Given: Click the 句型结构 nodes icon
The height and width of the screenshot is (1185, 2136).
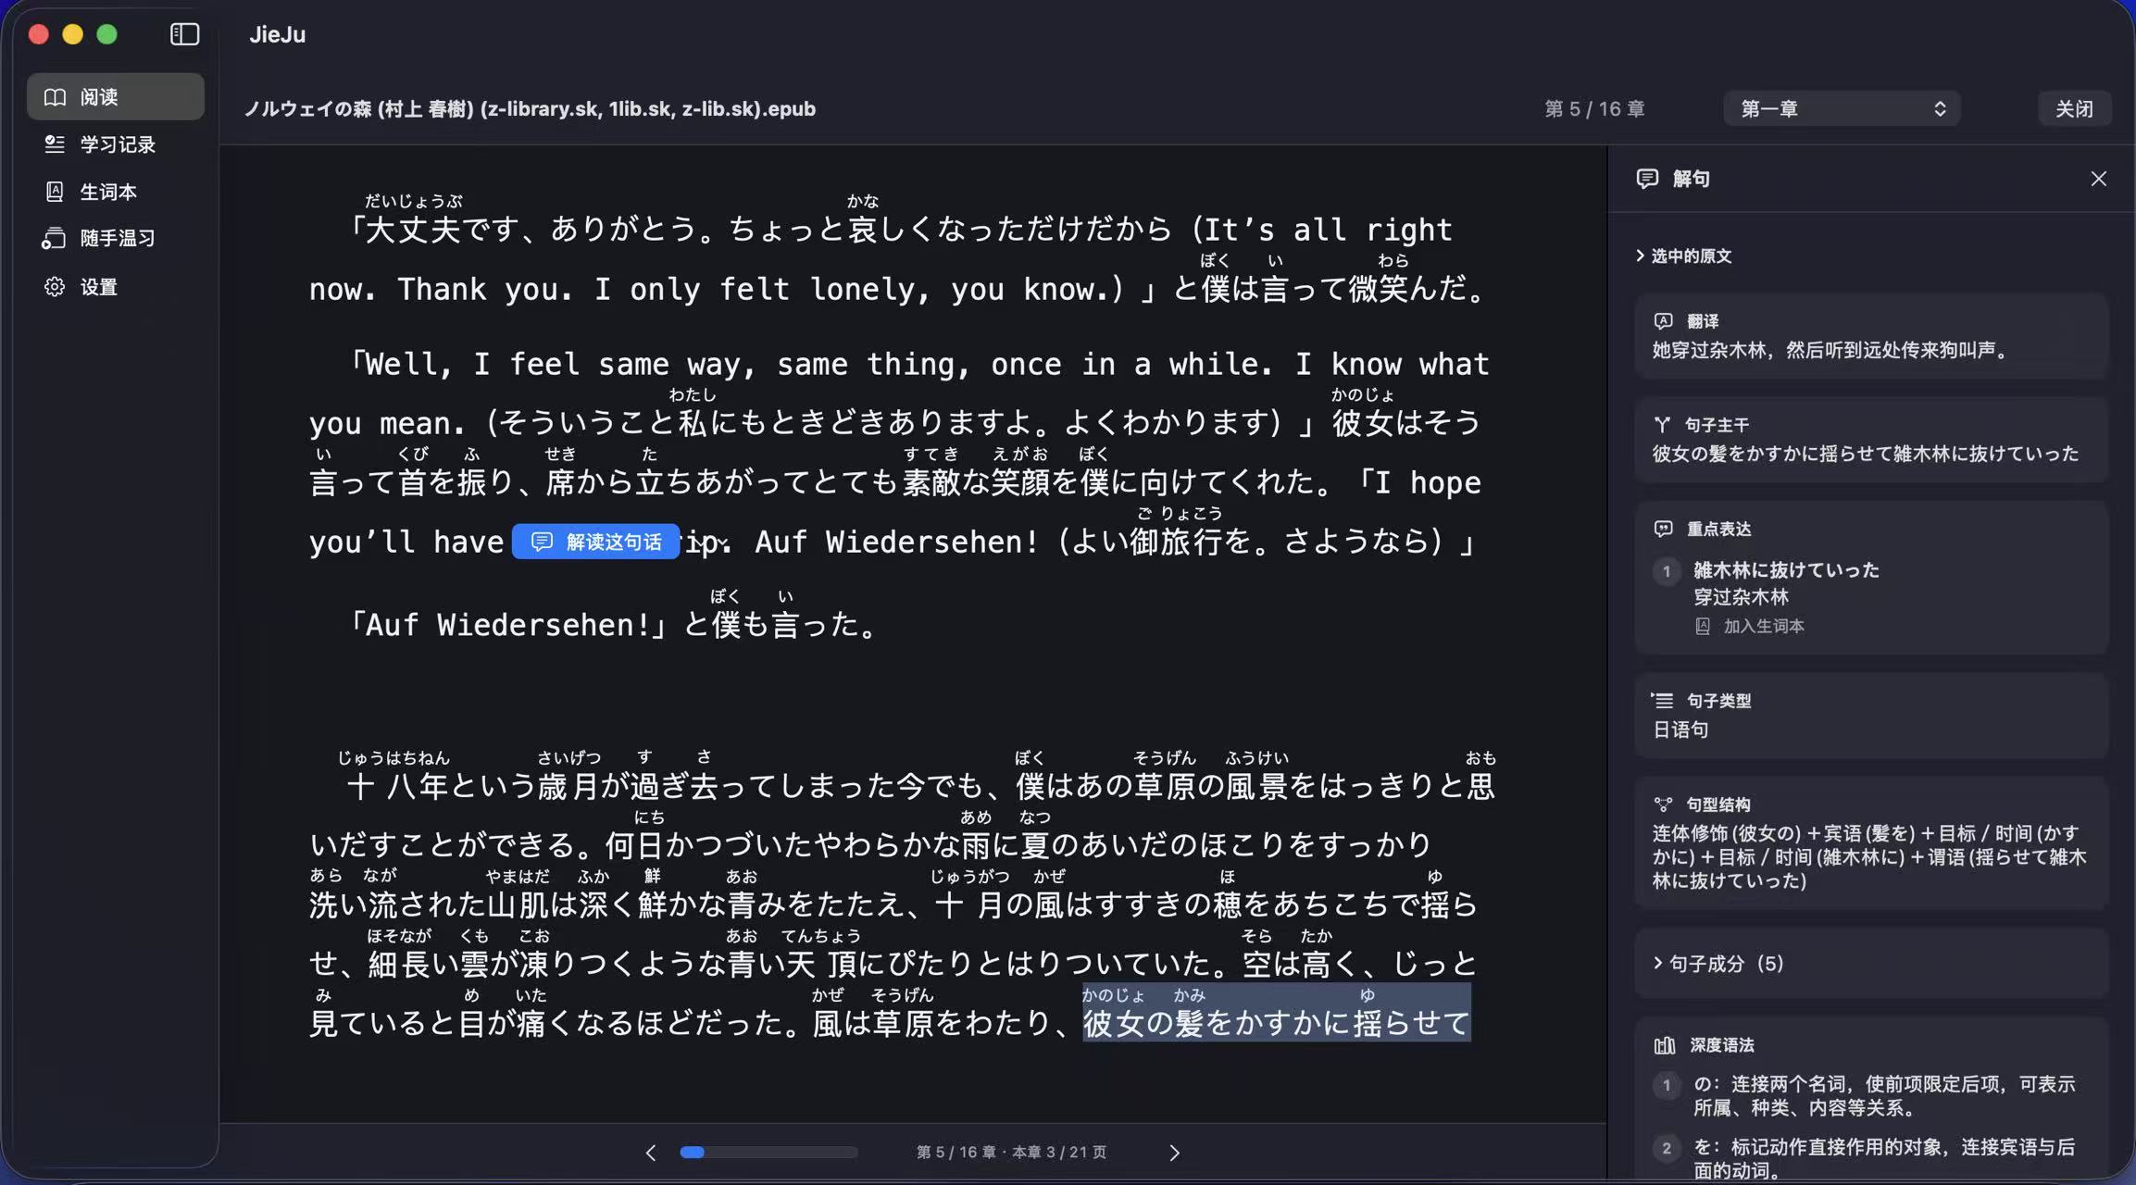Looking at the screenshot, I should (1664, 805).
